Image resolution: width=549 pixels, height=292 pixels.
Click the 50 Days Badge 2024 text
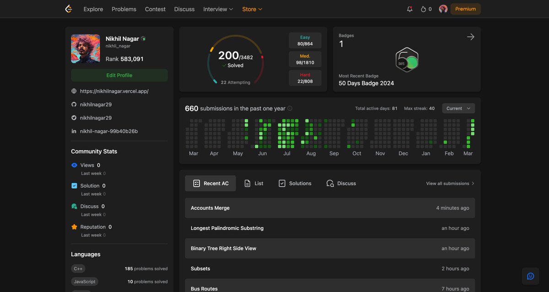[x=366, y=83]
